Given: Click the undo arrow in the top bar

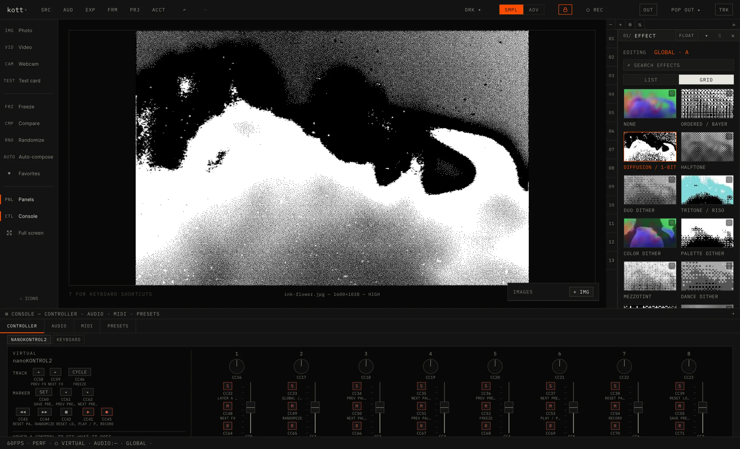Looking at the screenshot, I should click(184, 10).
